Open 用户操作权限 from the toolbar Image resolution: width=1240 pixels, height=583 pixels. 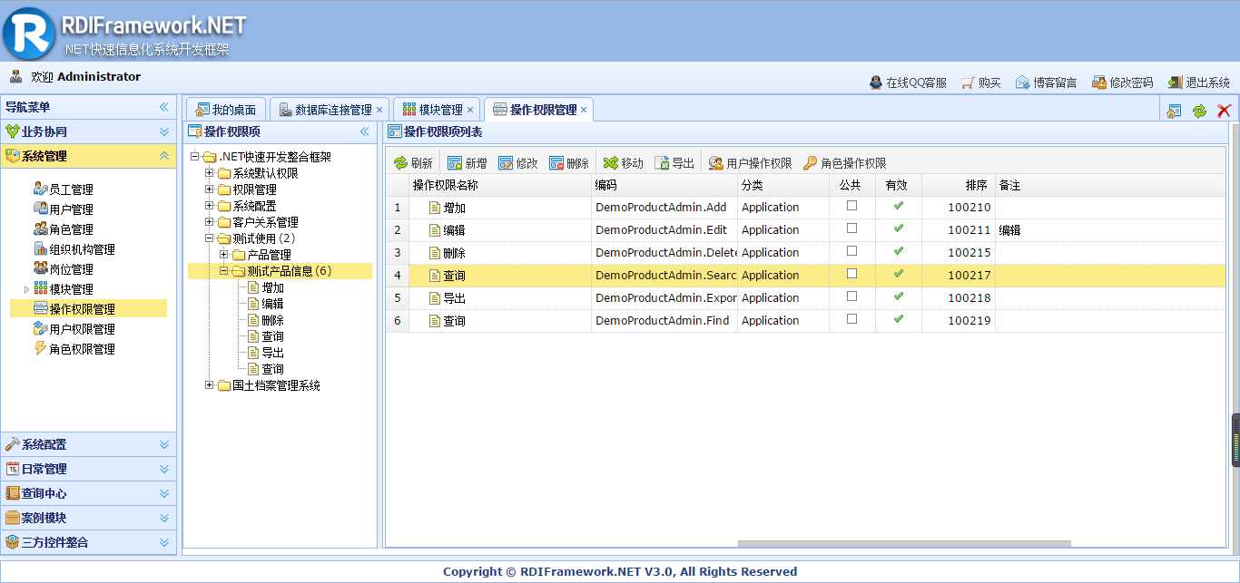(x=751, y=163)
